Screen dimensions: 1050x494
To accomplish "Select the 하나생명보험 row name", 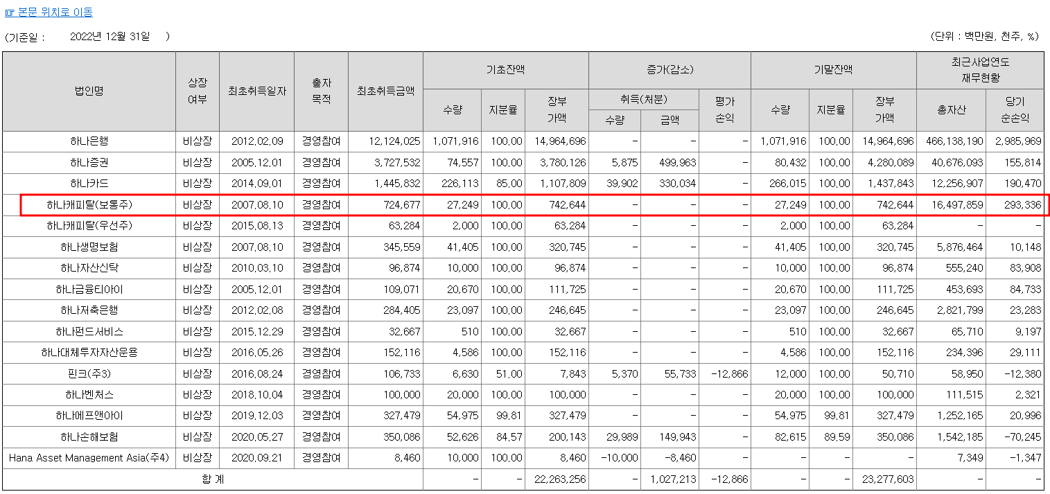I will tap(89, 247).
